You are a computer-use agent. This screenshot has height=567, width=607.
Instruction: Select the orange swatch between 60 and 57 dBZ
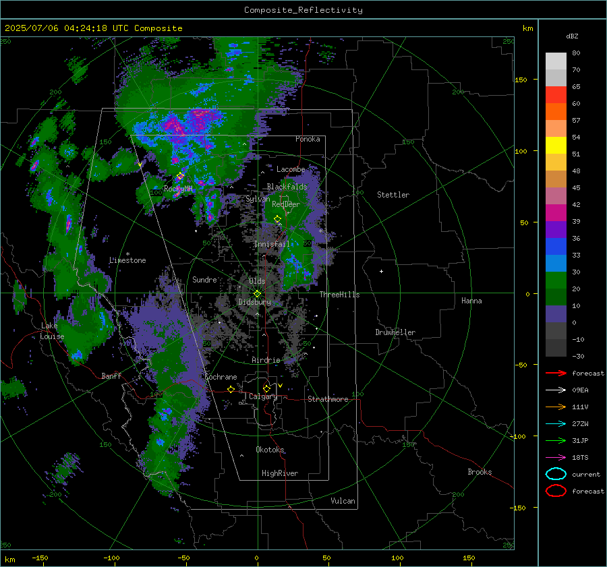(x=556, y=112)
